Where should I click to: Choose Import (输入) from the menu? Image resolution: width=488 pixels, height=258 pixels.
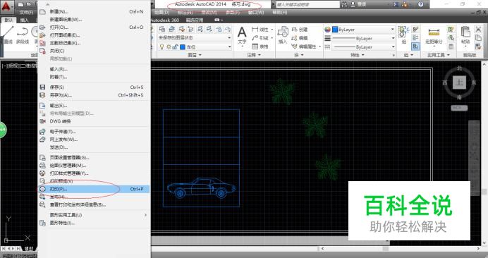pyautogui.click(x=94, y=69)
